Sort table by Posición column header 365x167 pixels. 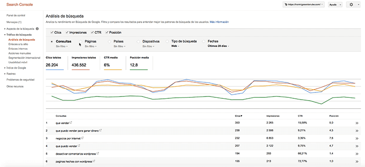pos(334,116)
